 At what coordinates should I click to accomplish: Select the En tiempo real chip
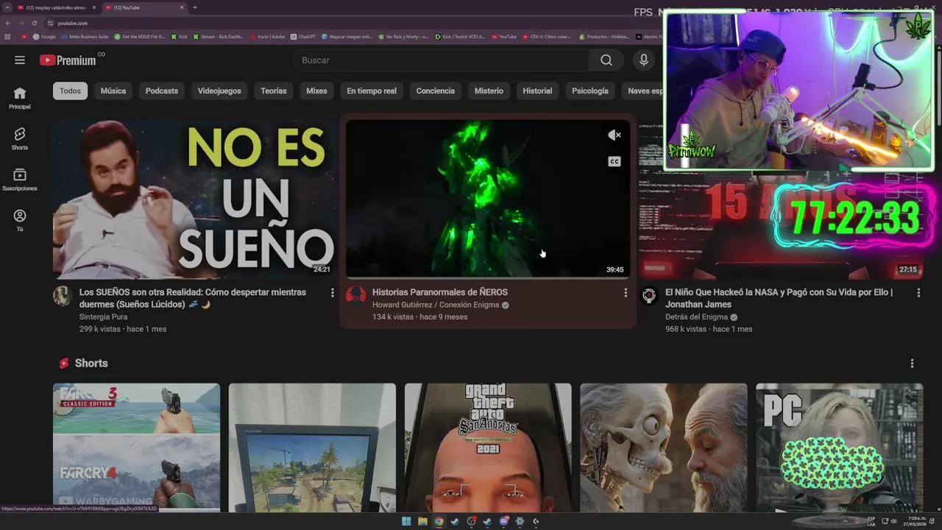coord(372,91)
